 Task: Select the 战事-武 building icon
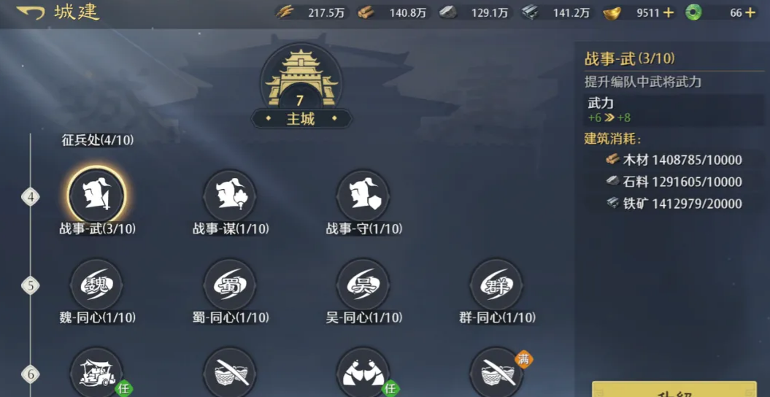97,196
